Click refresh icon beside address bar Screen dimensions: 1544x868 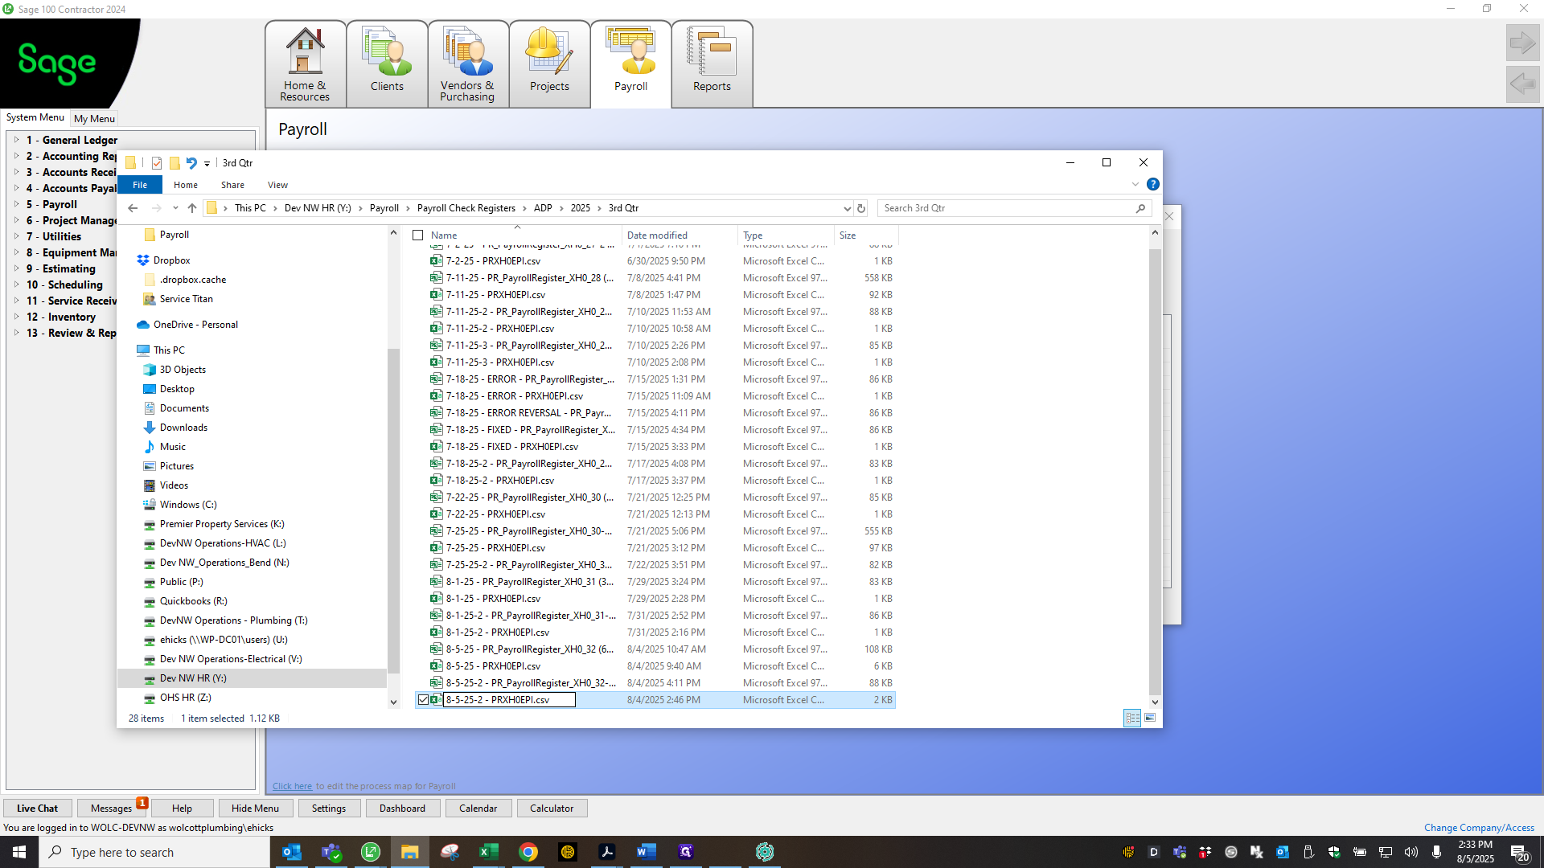(861, 208)
